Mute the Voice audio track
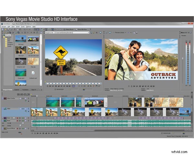Viewport: 194px width, 155px height. 26,118
